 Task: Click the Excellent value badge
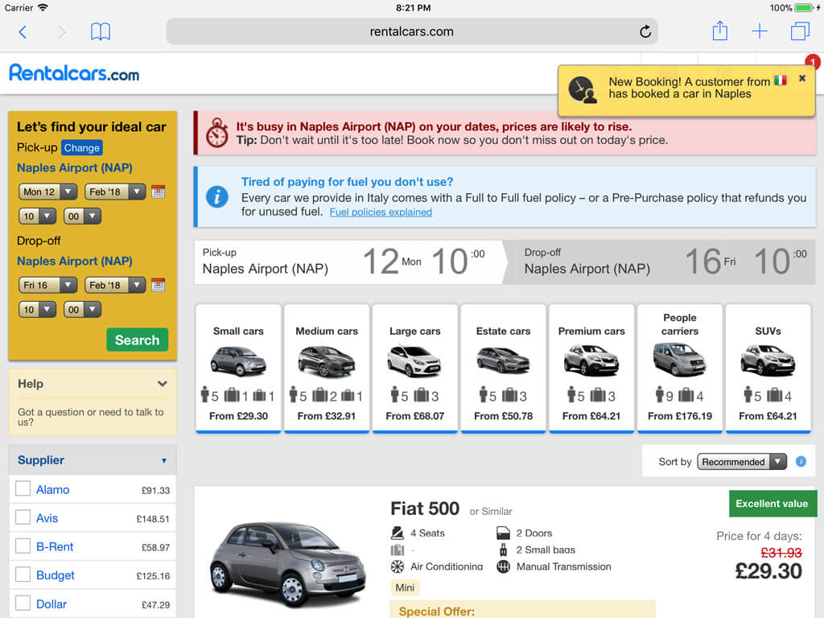pyautogui.click(x=772, y=504)
